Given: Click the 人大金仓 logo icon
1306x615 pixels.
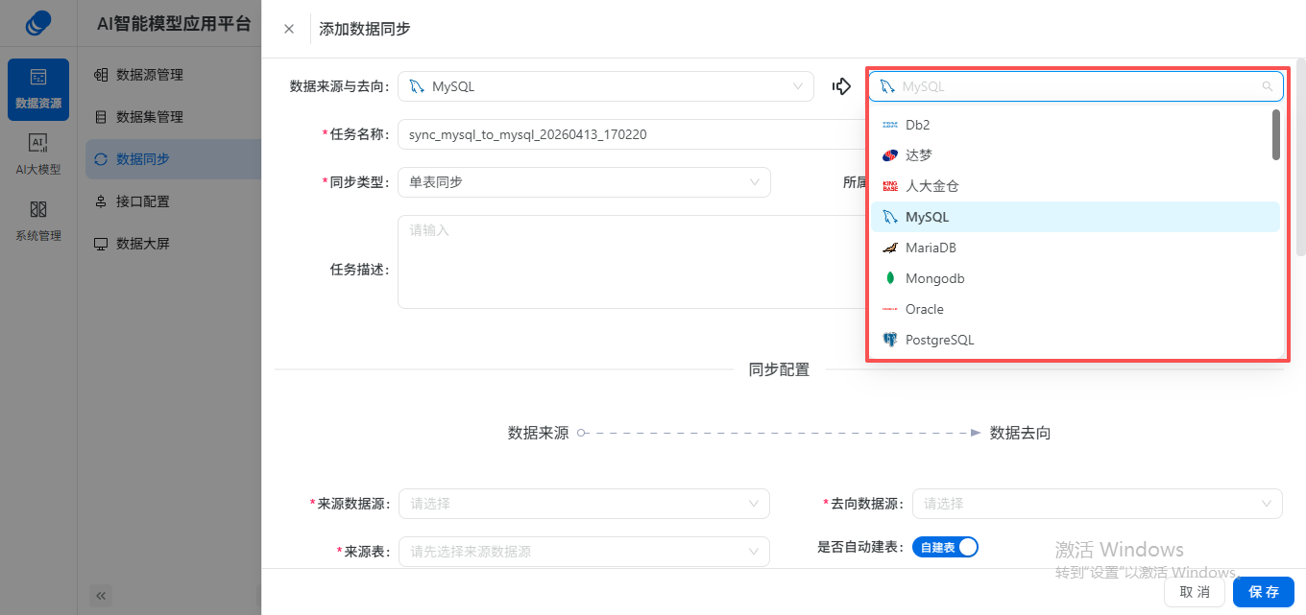Looking at the screenshot, I should tap(890, 186).
